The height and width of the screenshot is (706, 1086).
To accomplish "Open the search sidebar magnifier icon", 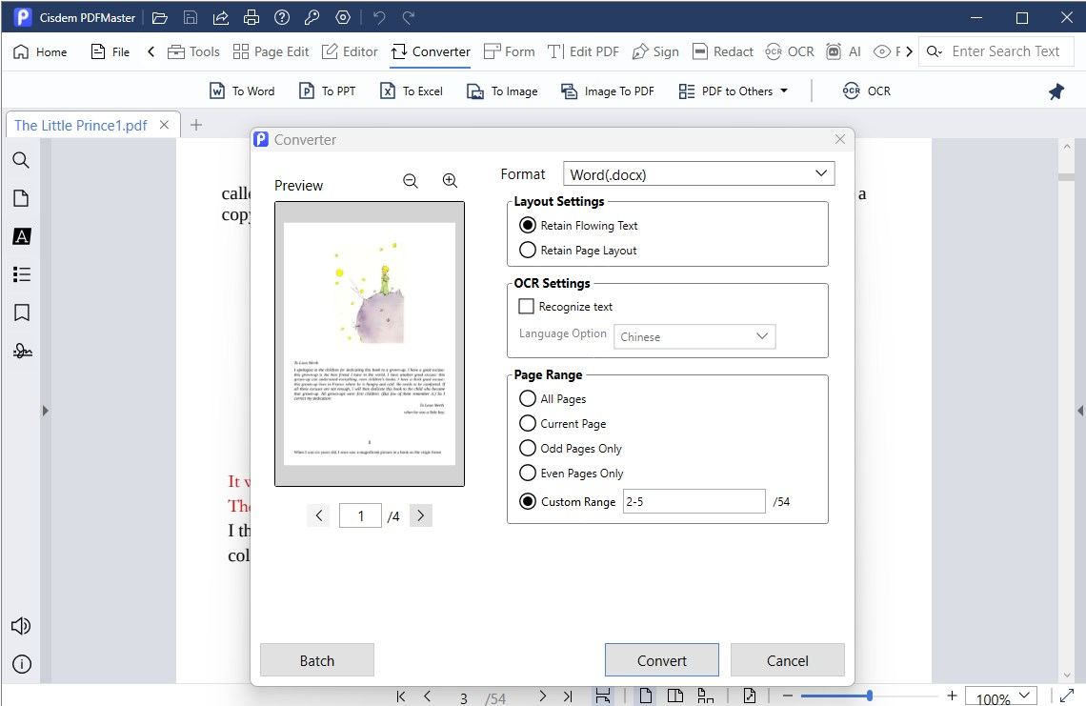I will tap(22, 160).
